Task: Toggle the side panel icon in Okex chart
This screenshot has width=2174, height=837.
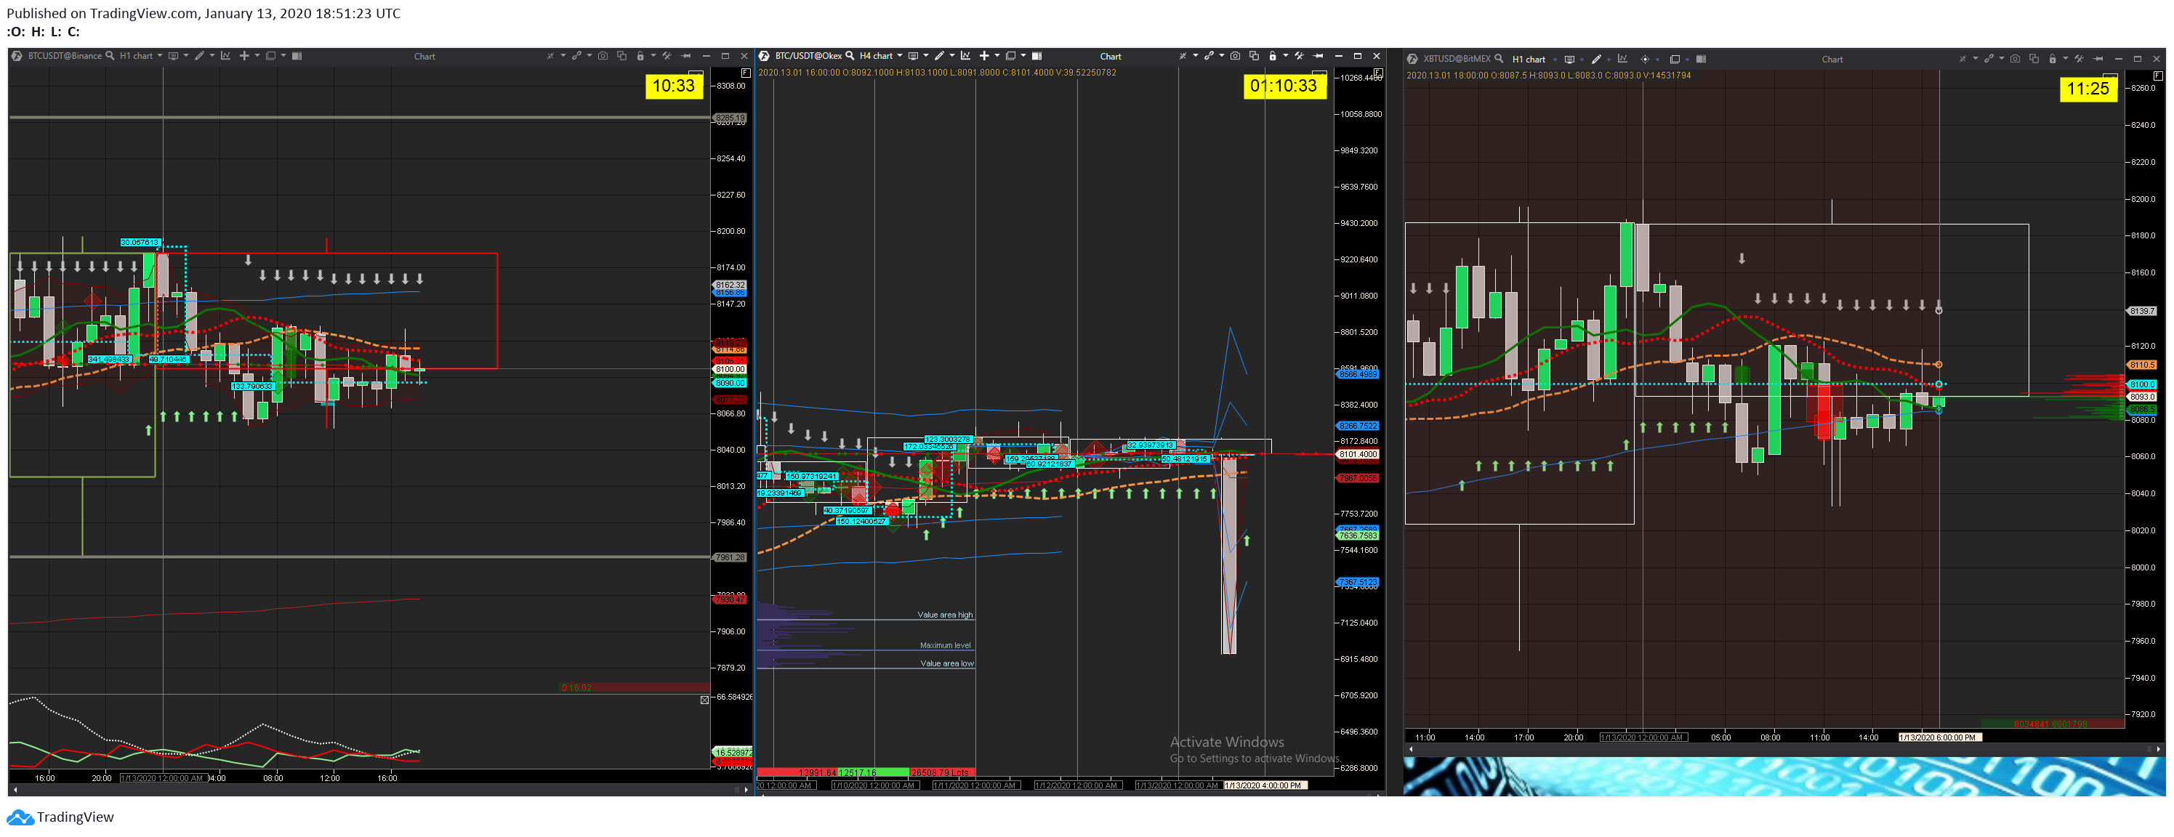Action: (x=1037, y=56)
